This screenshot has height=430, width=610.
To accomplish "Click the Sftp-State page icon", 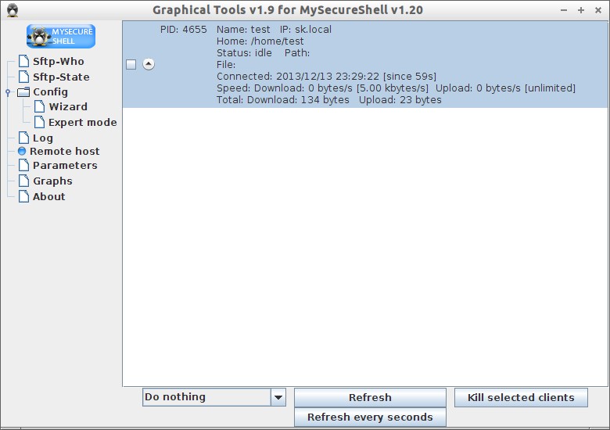I will (x=23, y=77).
